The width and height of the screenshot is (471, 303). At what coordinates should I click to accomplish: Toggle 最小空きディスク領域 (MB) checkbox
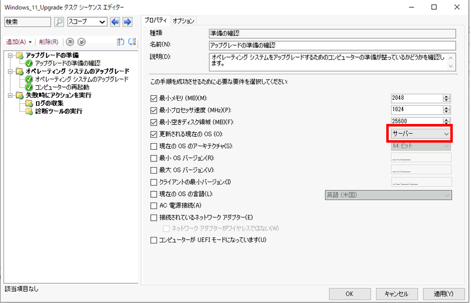(154, 122)
